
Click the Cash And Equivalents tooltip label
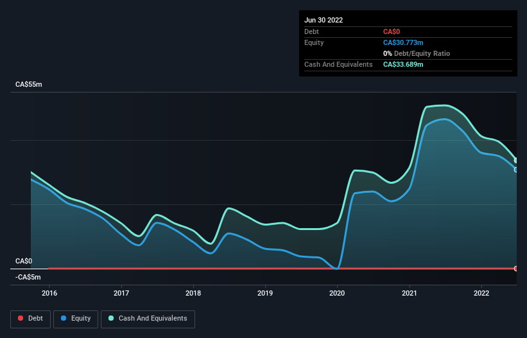[x=338, y=64]
